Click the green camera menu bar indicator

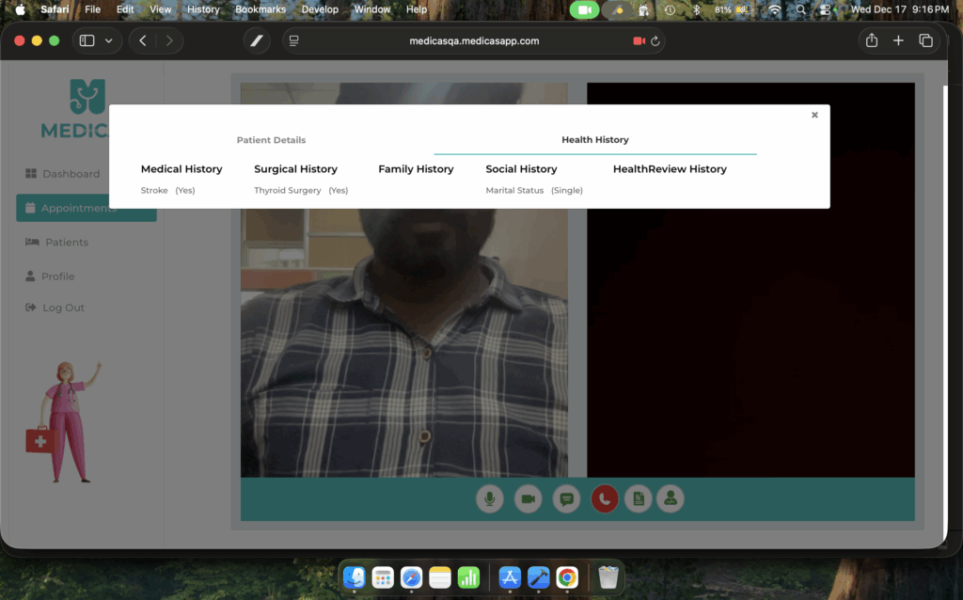pos(584,9)
